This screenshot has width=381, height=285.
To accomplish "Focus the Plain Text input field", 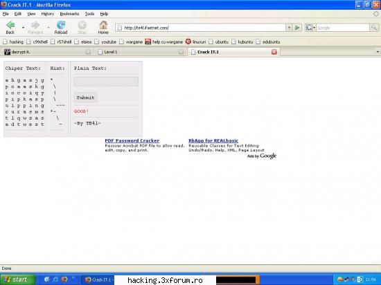I will (106, 81).
